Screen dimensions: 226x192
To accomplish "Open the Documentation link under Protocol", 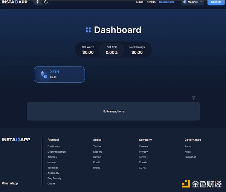I will click(56, 152).
